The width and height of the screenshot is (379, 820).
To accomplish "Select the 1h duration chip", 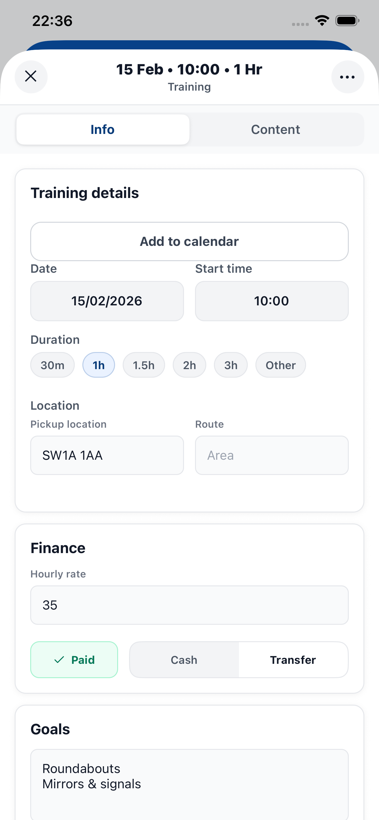I will (99, 365).
